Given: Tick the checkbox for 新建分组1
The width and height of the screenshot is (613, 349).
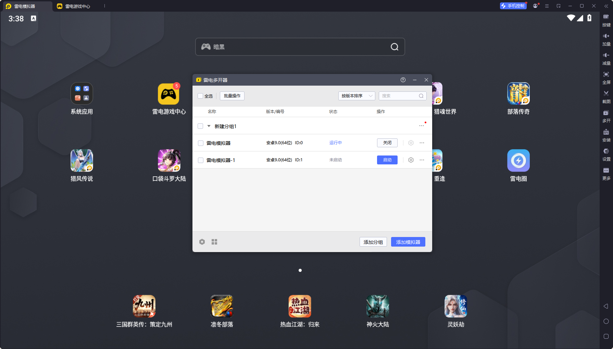Looking at the screenshot, I should point(200,126).
